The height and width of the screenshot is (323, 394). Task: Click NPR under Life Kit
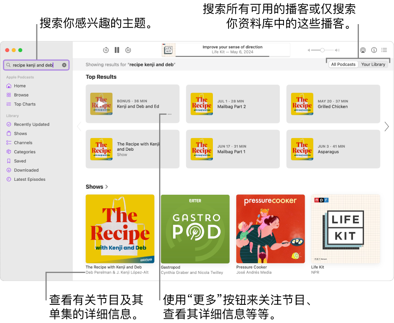(x=315, y=273)
